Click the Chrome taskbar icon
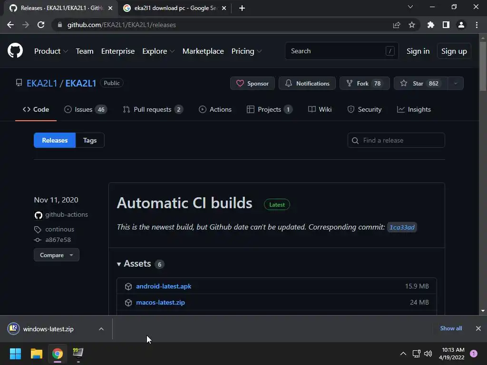The height and width of the screenshot is (365, 487). tap(57, 354)
